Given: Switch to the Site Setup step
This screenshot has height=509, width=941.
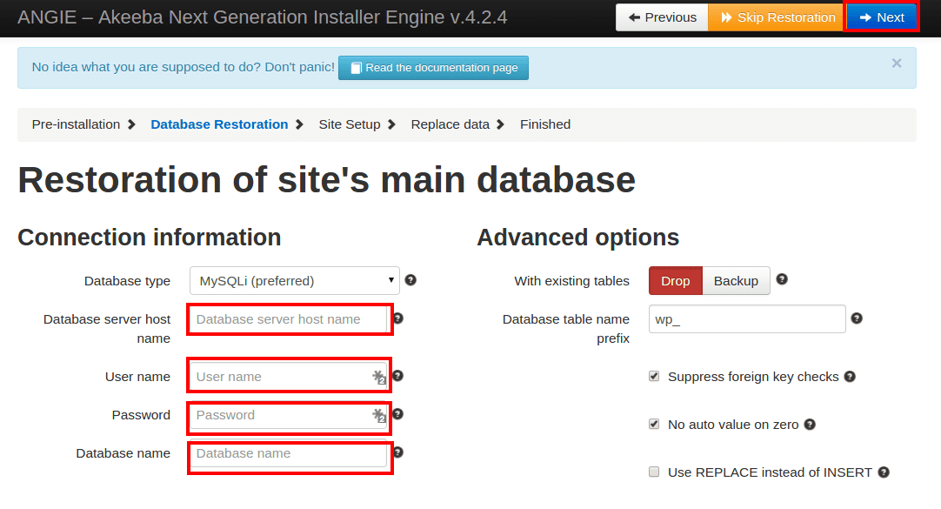Looking at the screenshot, I should pyautogui.click(x=350, y=124).
